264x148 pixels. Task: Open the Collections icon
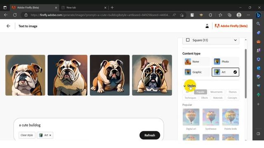click(x=229, y=15)
